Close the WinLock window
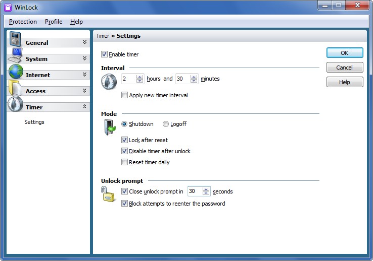The width and height of the screenshot is (373, 261). click(x=357, y=5)
